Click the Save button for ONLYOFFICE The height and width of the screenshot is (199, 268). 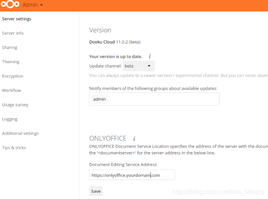click(96, 191)
